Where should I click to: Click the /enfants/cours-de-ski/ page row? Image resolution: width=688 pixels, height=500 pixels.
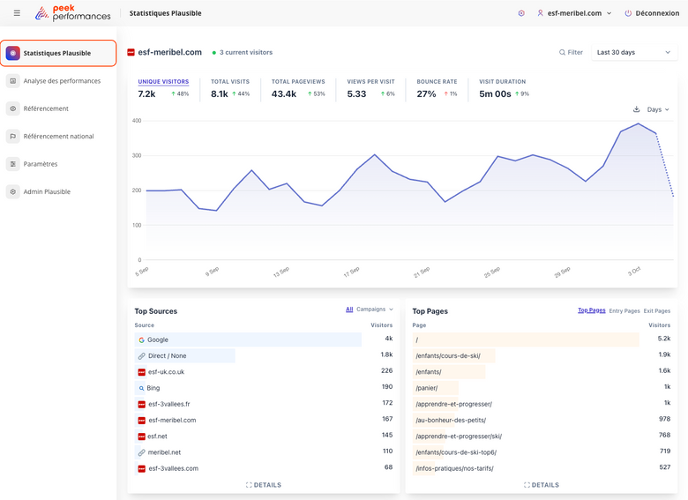tap(542, 355)
